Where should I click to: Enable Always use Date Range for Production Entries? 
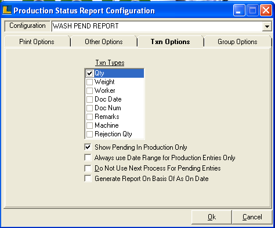tap(88, 158)
